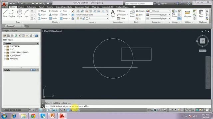Viewport: 213px width, 119px height.
Task: Open Google Chrome from taskbar
Action: 33,116
